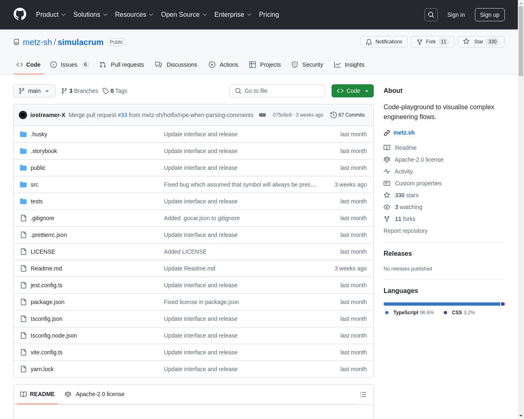Image resolution: width=524 pixels, height=419 pixels.
Task: Open pull request #33 link
Action: coord(122,115)
